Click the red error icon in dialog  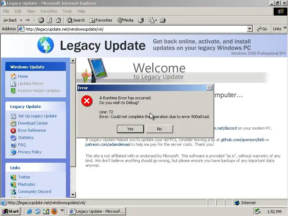[x=87, y=101]
